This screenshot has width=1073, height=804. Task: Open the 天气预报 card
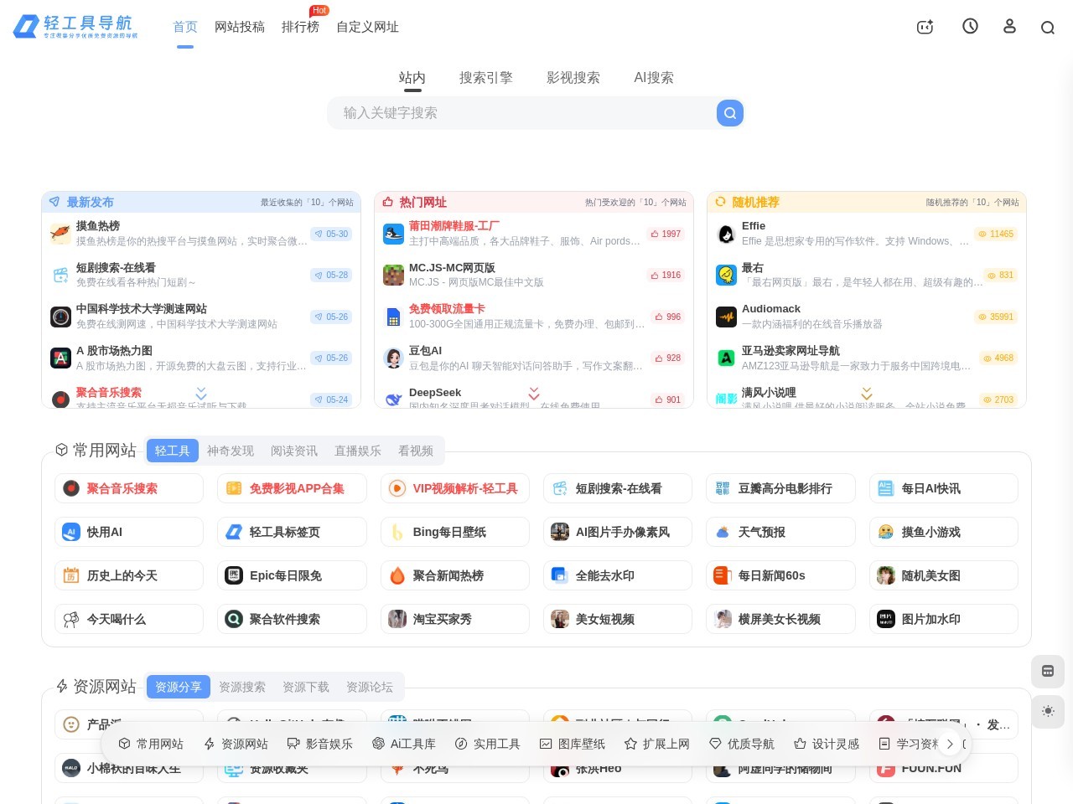pos(780,532)
